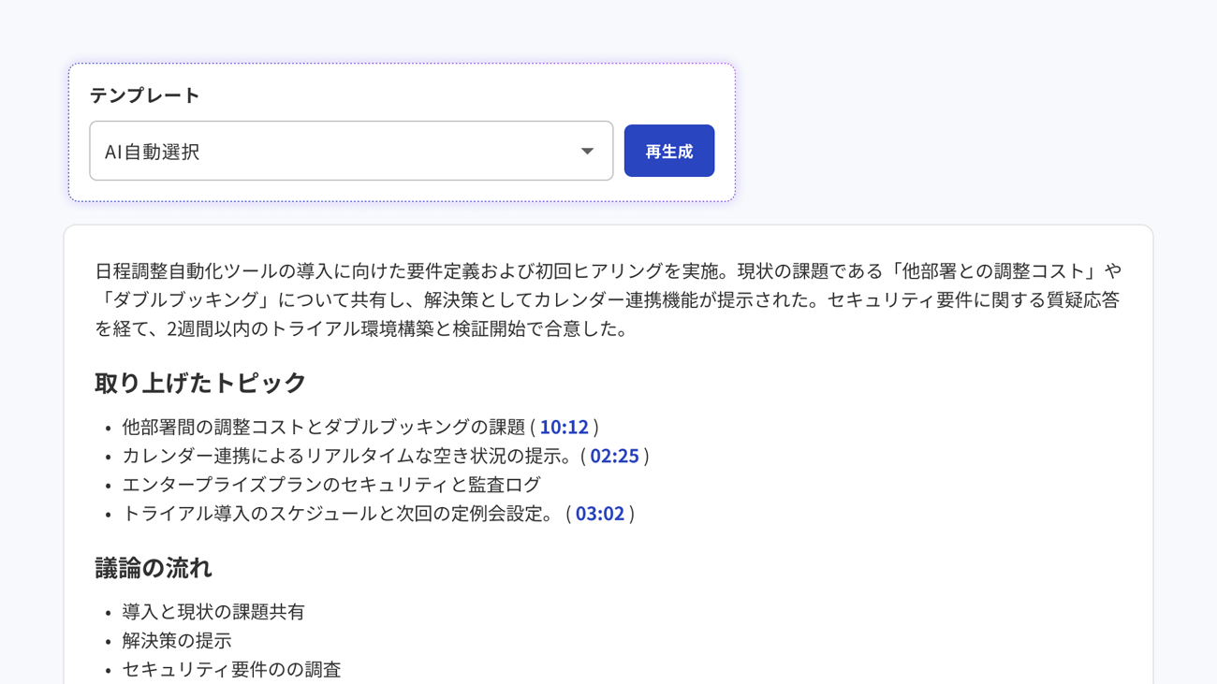Viewport: 1217px width, 684px height.
Task: Select the 導入と現状の課題共有 bullet
Action: [213, 612]
